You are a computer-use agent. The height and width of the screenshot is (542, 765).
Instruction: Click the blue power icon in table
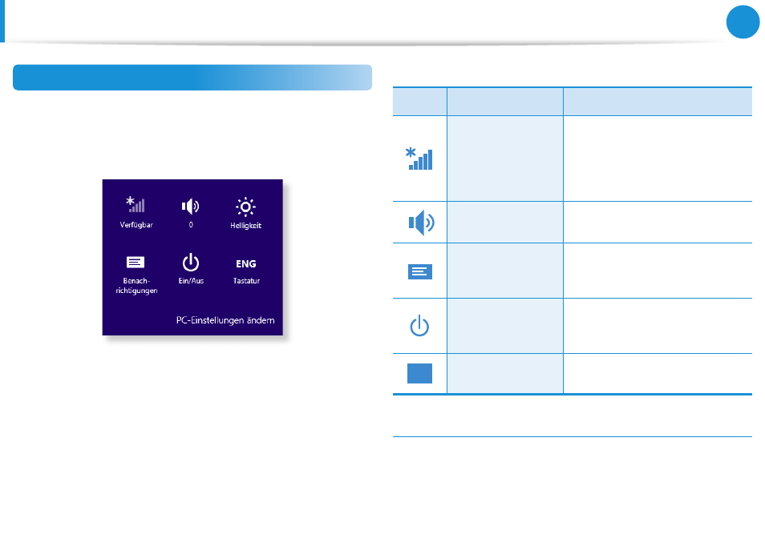[419, 326]
